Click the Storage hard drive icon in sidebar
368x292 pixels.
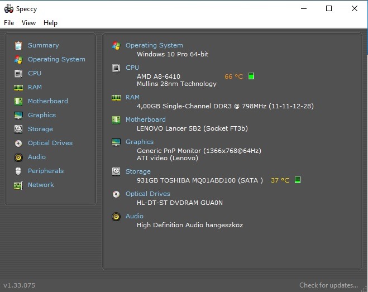(18, 129)
